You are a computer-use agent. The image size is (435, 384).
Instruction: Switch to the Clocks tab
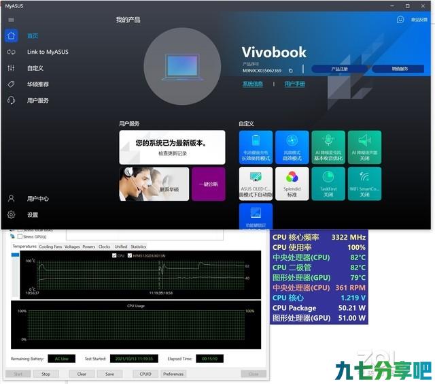[x=104, y=246]
